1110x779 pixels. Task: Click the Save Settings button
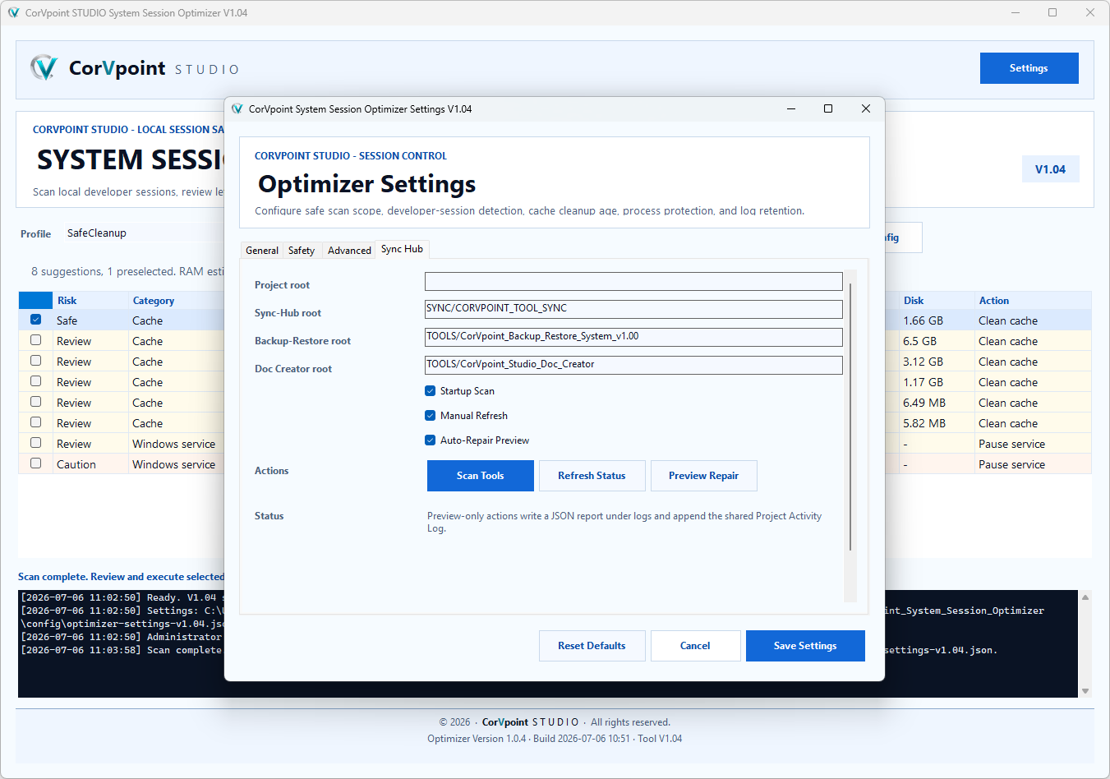coord(805,646)
